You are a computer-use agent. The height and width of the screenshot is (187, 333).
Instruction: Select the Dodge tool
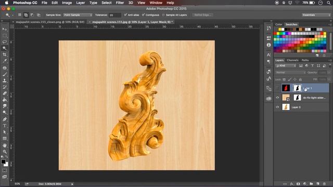pyautogui.click(x=5, y=112)
